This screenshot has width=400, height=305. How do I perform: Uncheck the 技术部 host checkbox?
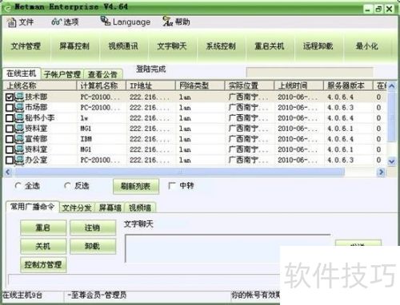10,97
